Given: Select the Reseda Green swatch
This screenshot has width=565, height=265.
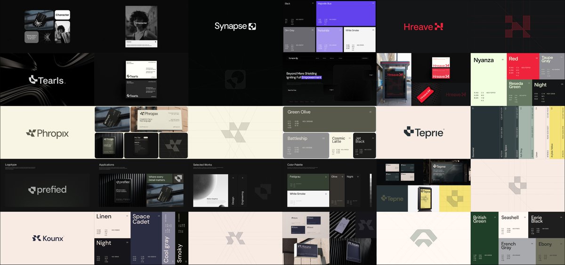Looking at the screenshot, I should 519,93.
